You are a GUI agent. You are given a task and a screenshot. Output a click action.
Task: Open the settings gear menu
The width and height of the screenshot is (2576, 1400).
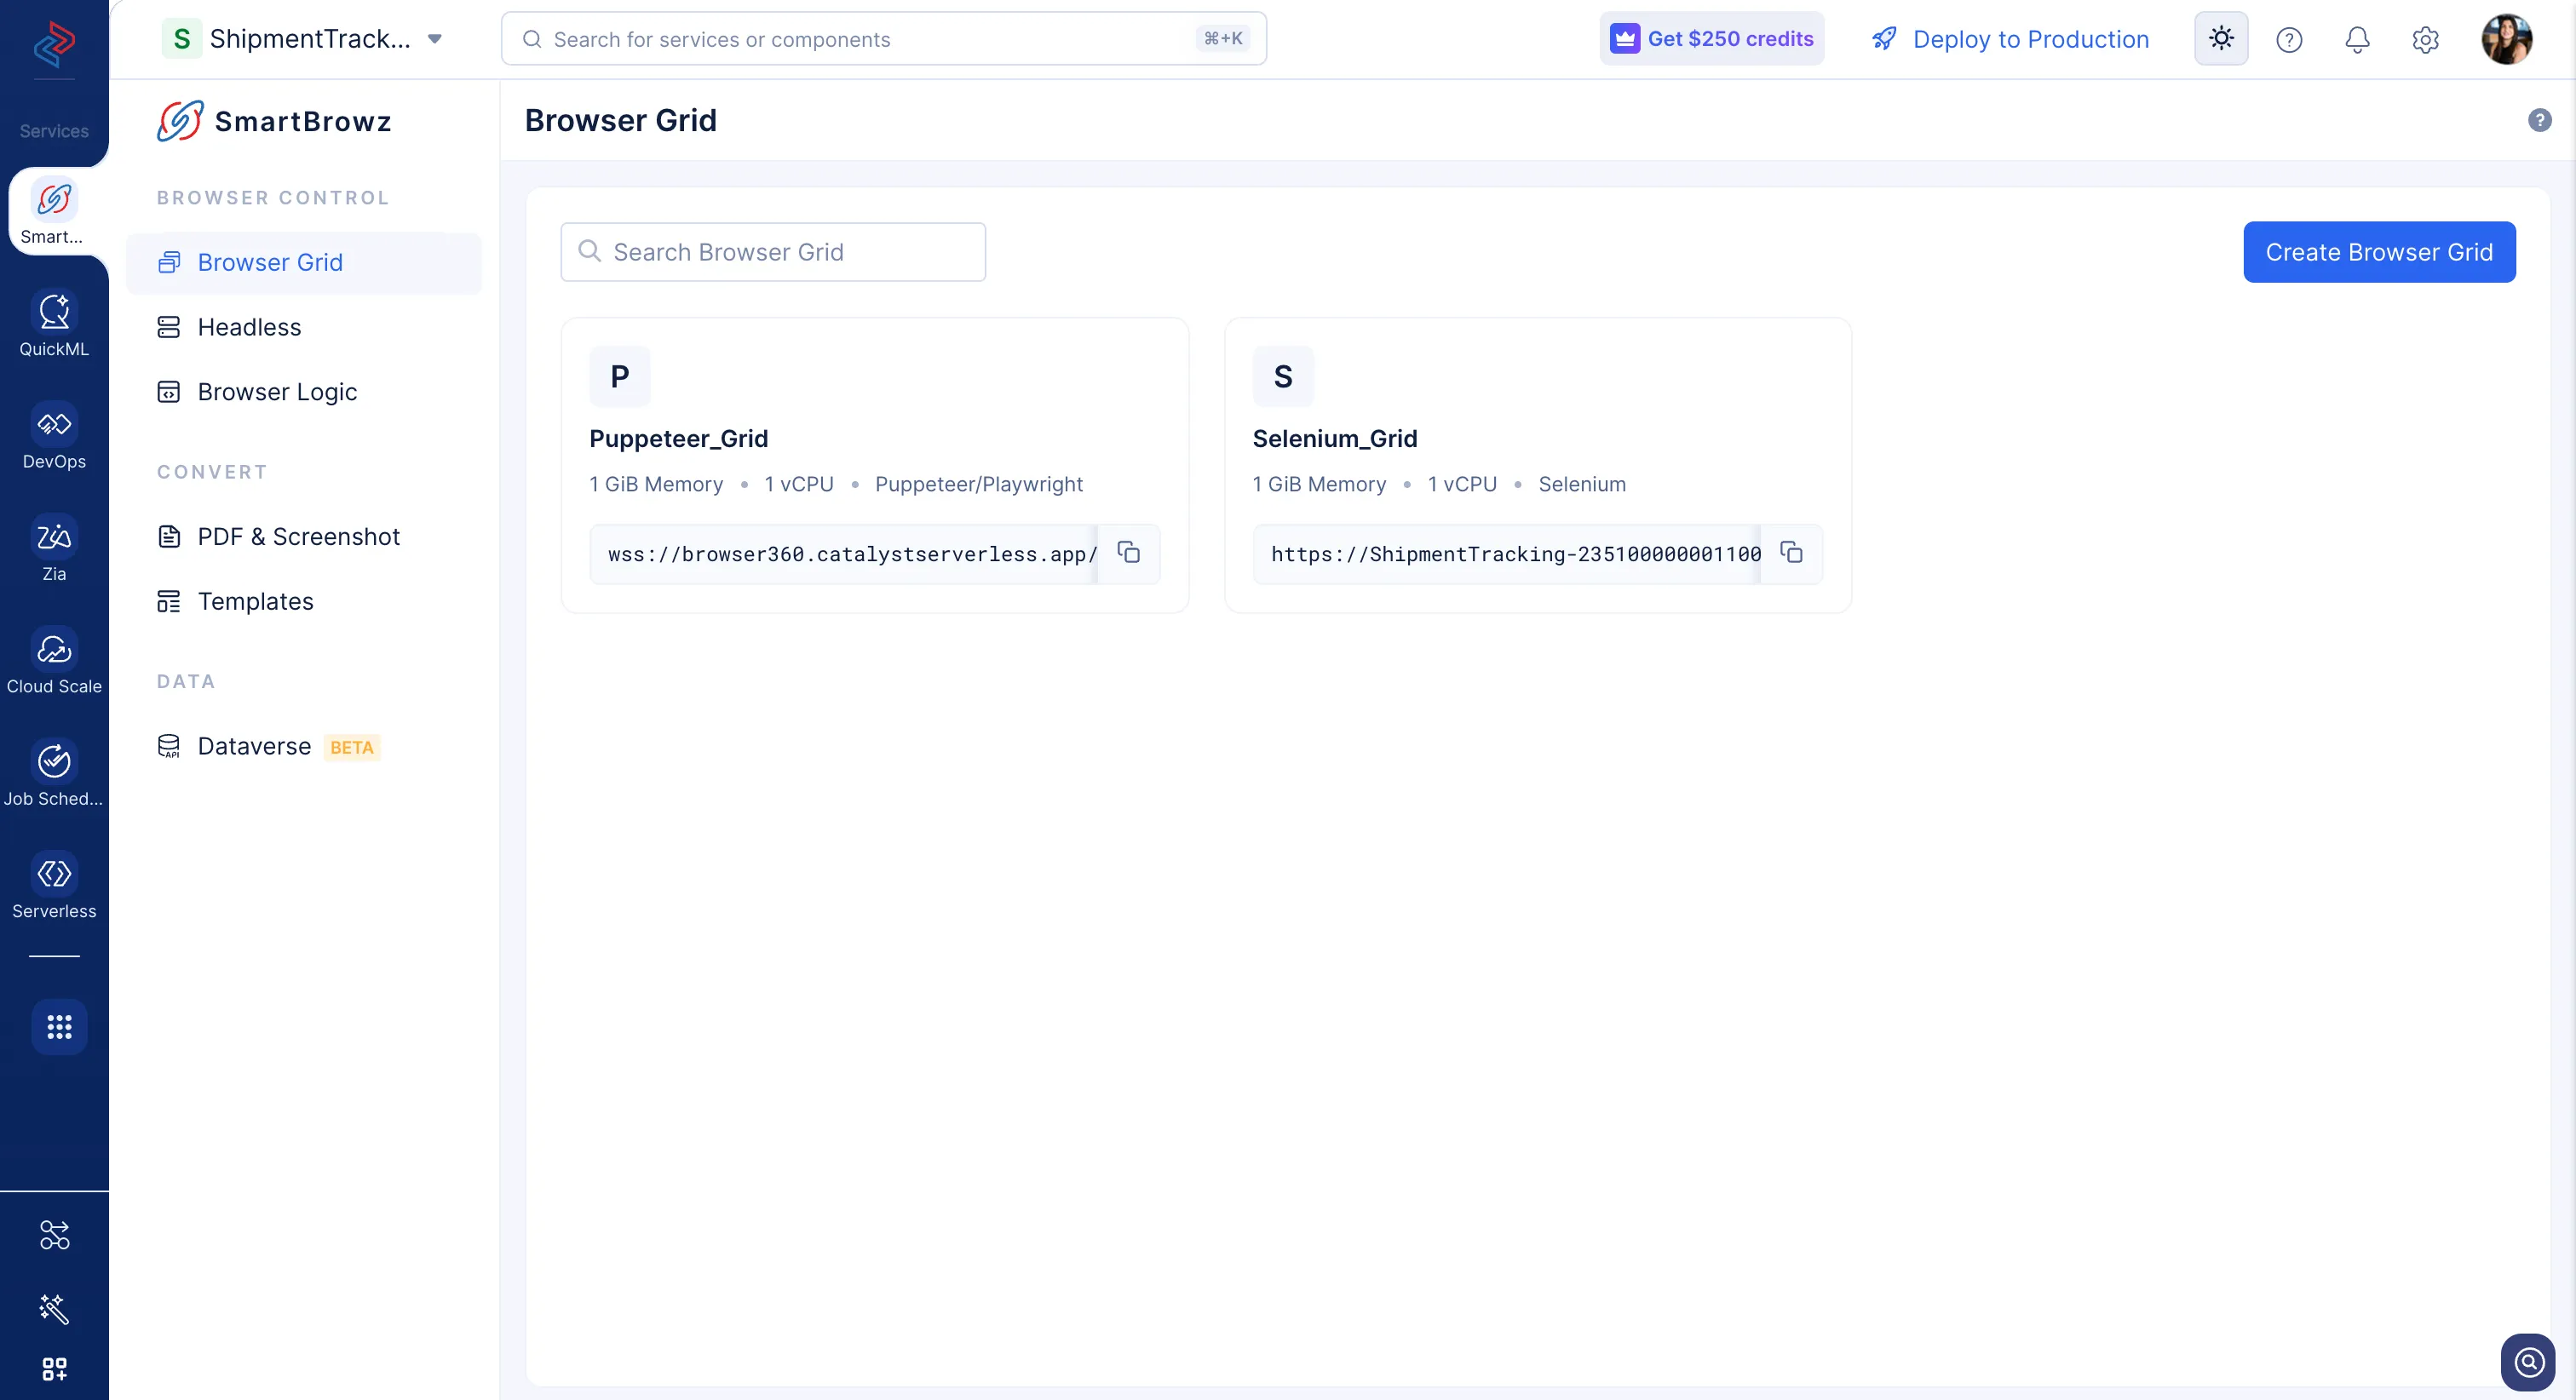point(2425,39)
